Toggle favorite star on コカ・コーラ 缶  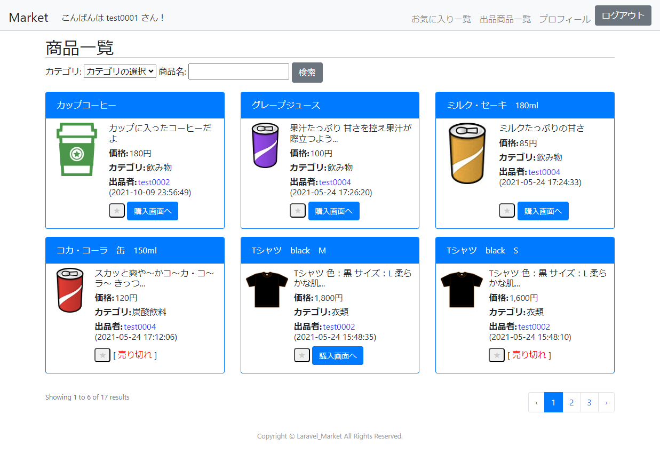tap(102, 355)
